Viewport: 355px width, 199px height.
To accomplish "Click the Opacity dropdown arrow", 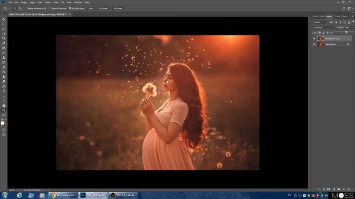I will point(353,28).
